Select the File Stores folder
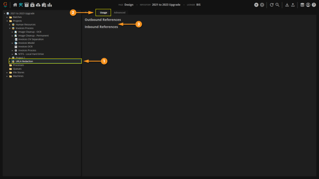 pos(18,72)
